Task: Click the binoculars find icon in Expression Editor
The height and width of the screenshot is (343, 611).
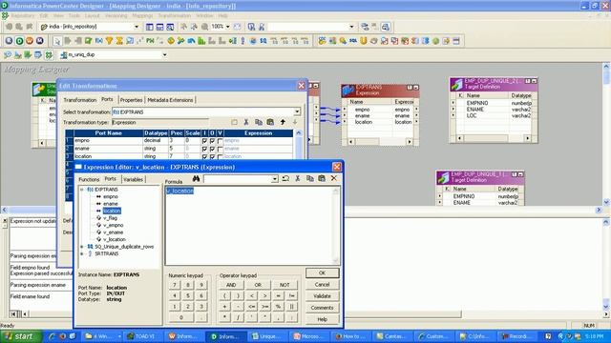Action: [x=196, y=178]
